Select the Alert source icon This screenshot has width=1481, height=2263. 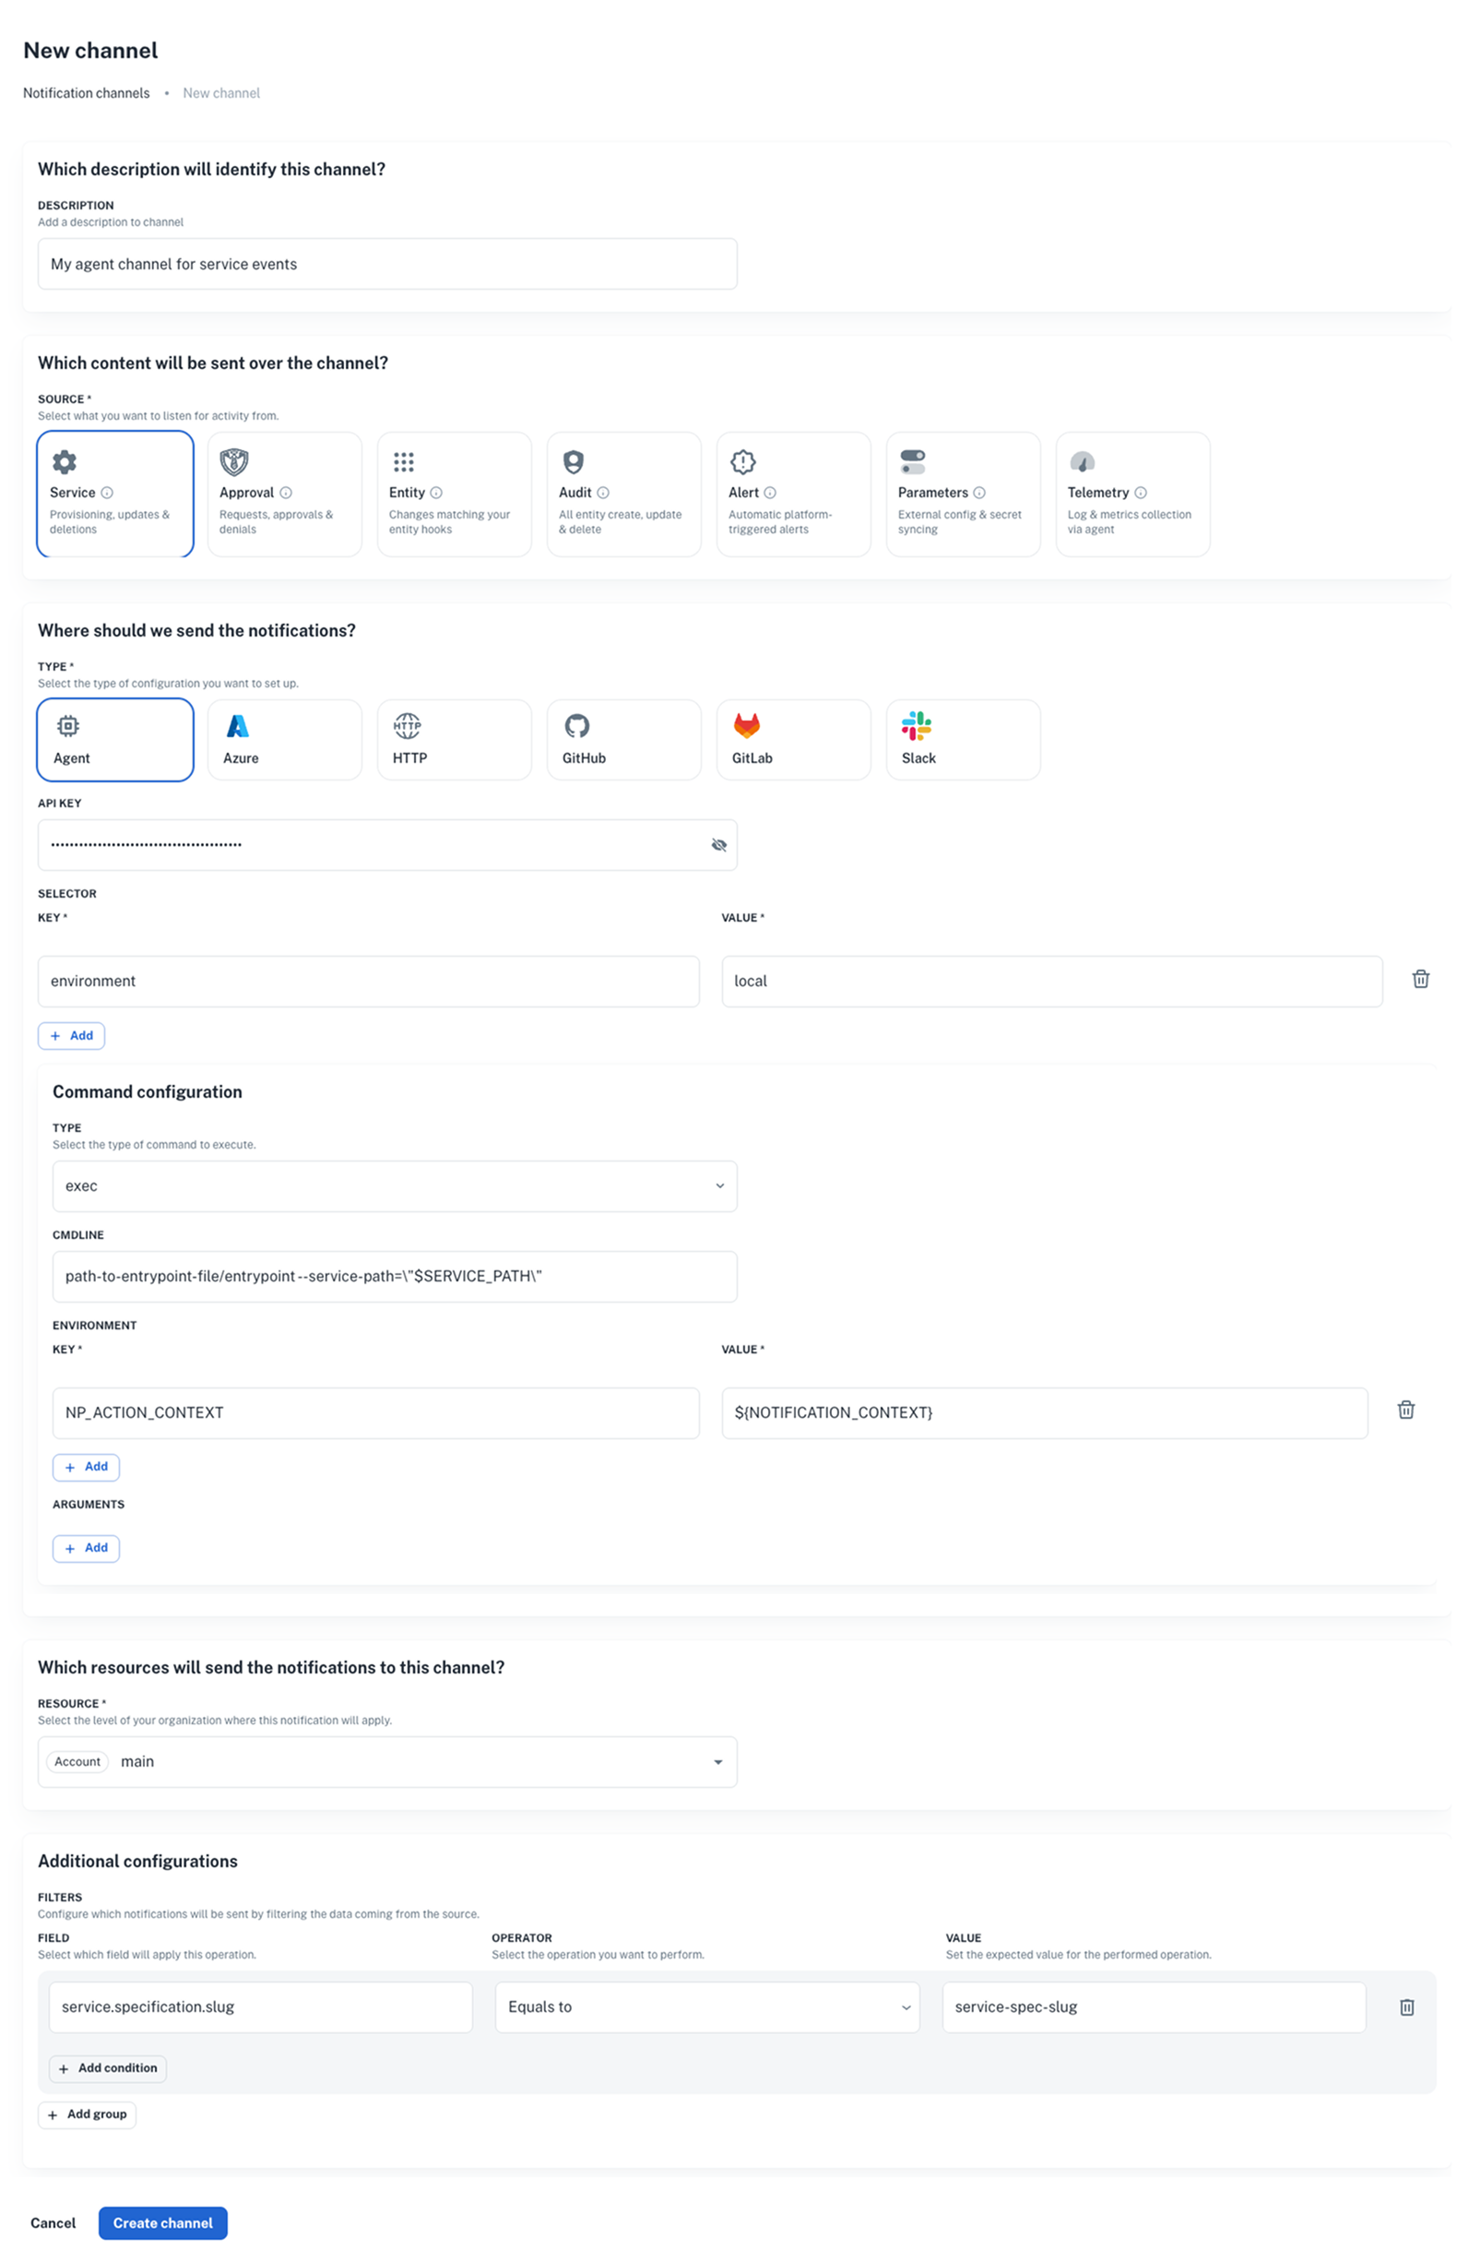click(x=743, y=462)
